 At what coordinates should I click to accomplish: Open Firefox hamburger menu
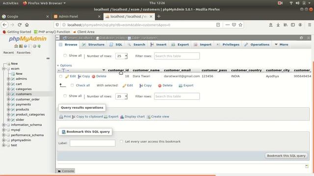(310, 25)
